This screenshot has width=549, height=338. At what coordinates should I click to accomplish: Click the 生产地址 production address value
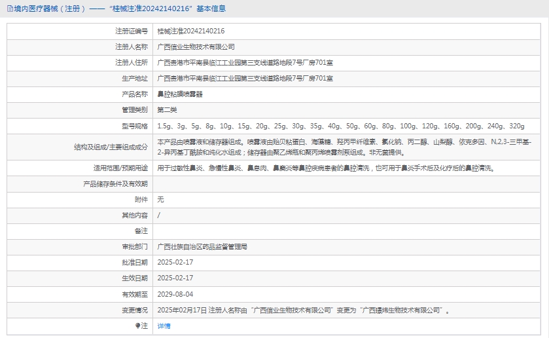coord(245,79)
